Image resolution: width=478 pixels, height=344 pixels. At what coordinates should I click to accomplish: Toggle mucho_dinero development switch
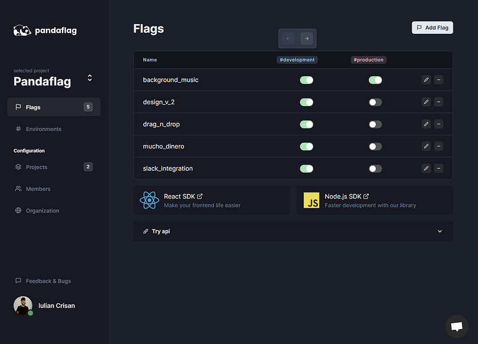[307, 146]
